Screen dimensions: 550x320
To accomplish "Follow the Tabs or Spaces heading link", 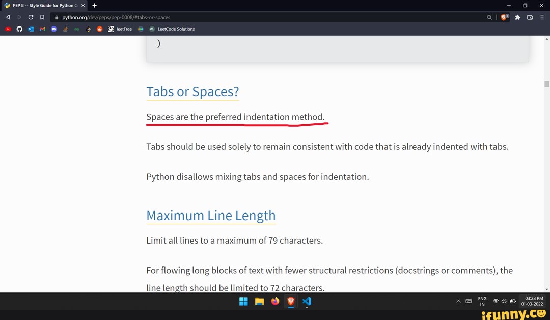I will coord(193,92).
